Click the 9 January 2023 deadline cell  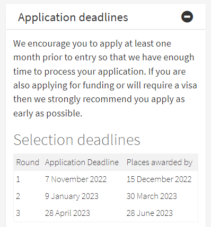point(72,196)
